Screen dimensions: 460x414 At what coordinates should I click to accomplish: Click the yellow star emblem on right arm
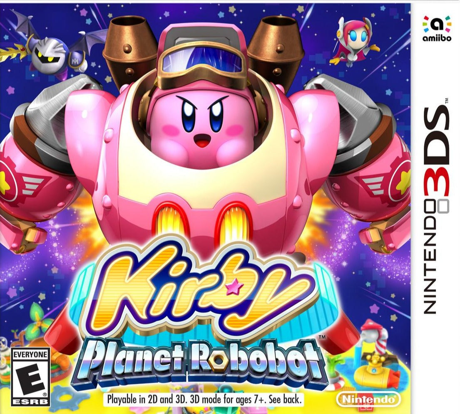point(403,181)
